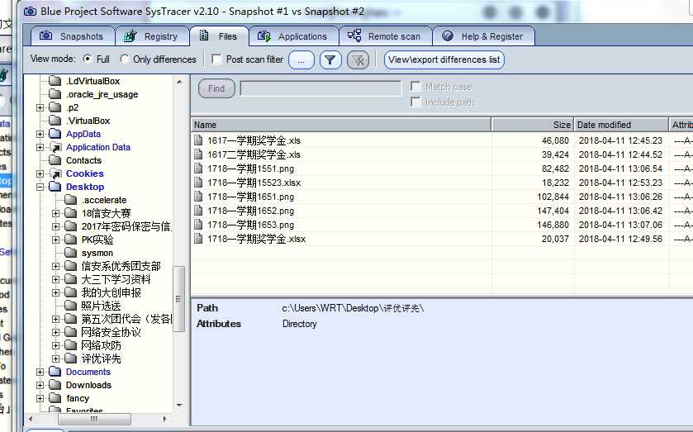Select the 我的大创申报 tree folder

[111, 292]
